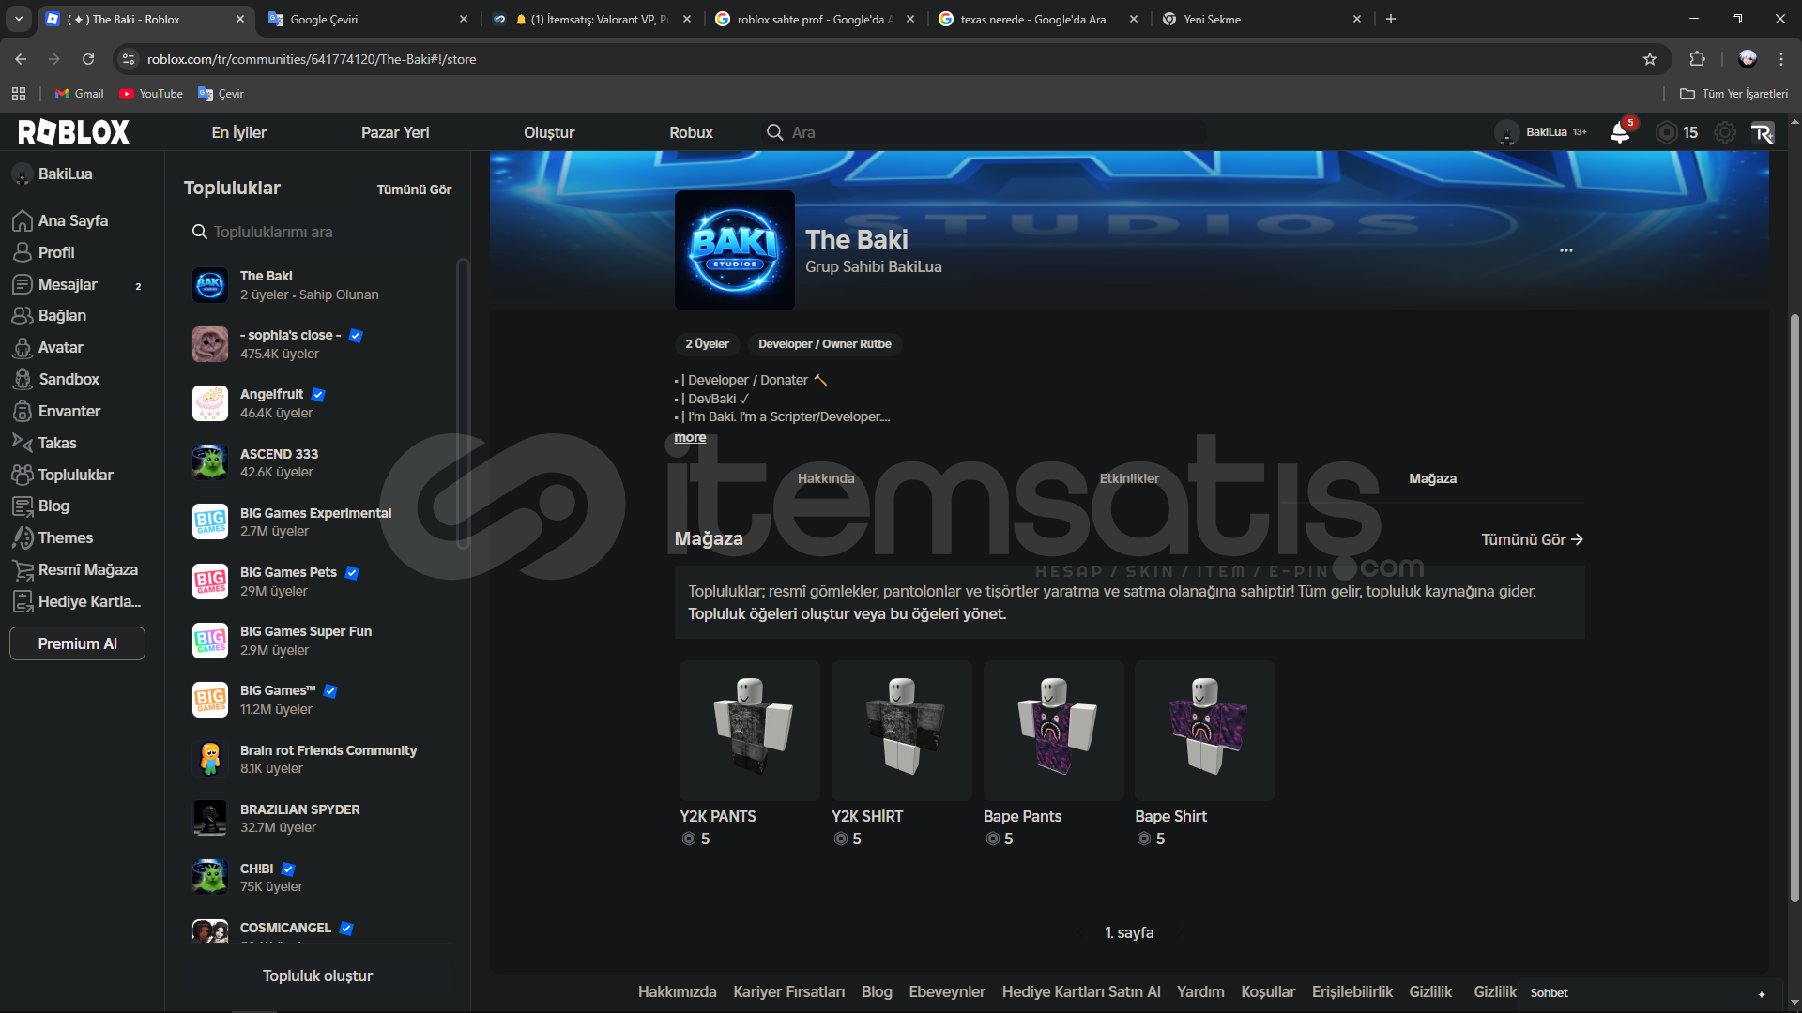This screenshot has height=1013, width=1802.
Task: Open the settings gear icon
Action: 1724,132
